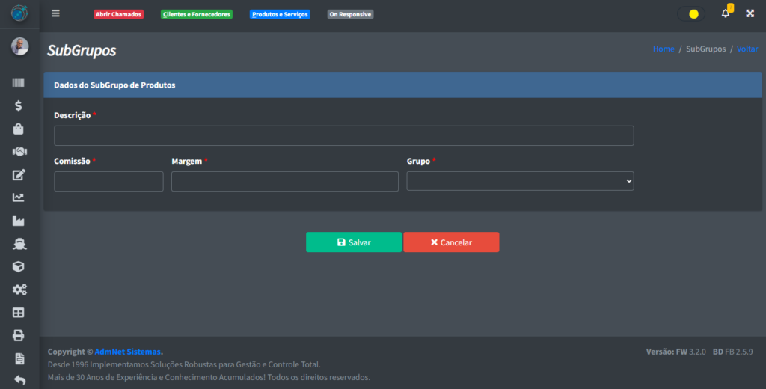
Task: Open Produtos e Serviços shortcut
Action: tap(280, 14)
